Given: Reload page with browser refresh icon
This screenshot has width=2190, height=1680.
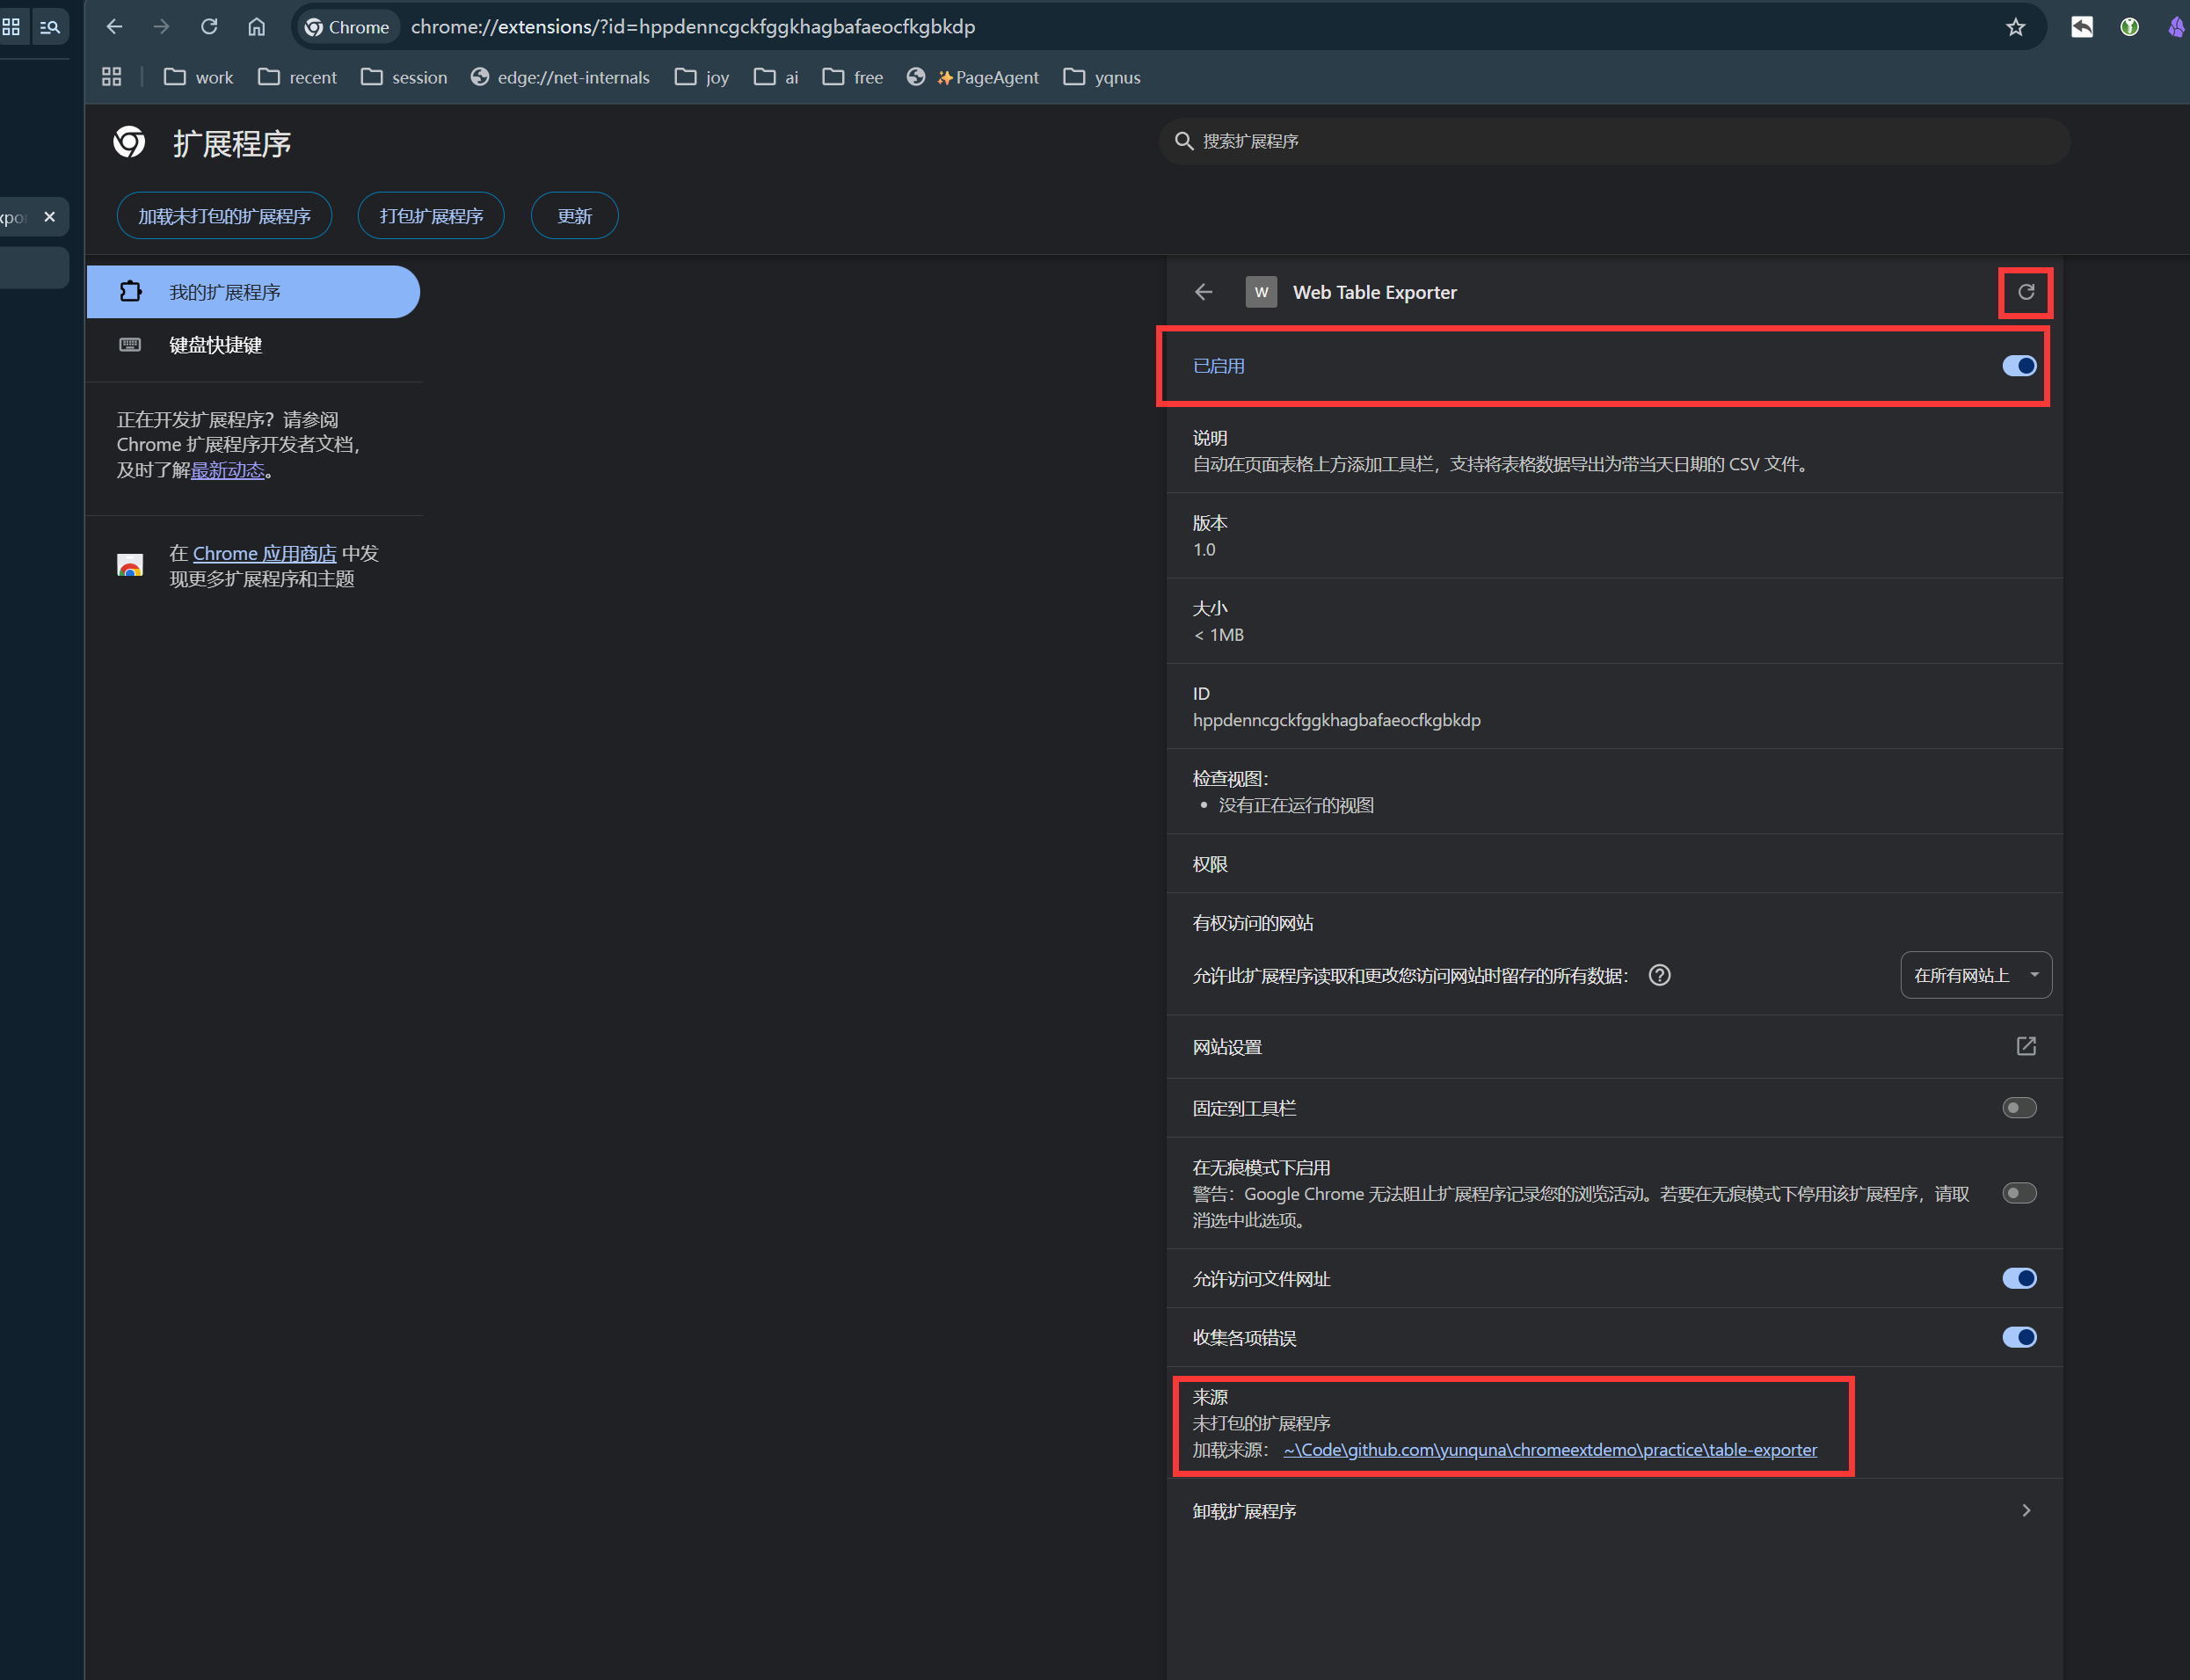Looking at the screenshot, I should pos(209,27).
